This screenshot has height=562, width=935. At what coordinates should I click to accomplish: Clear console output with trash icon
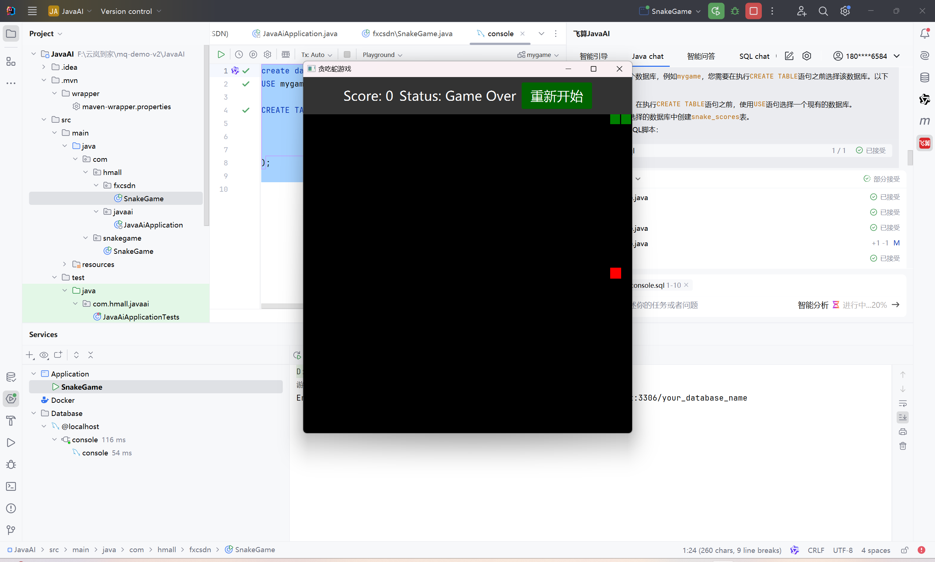pyautogui.click(x=903, y=446)
